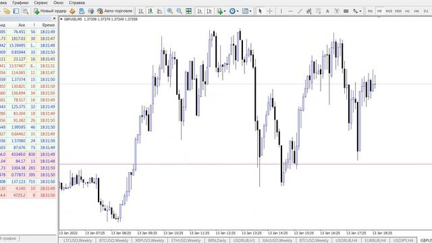Switch timeframe to H4
Image resolution: width=432 pixels, height=243 pixels.
[x=416, y=11]
